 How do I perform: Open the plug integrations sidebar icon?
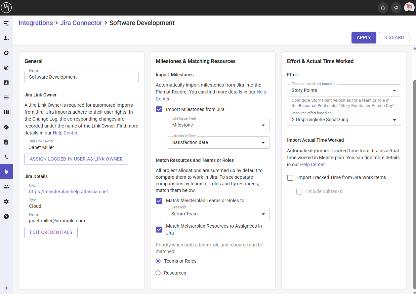[x=6, y=172]
